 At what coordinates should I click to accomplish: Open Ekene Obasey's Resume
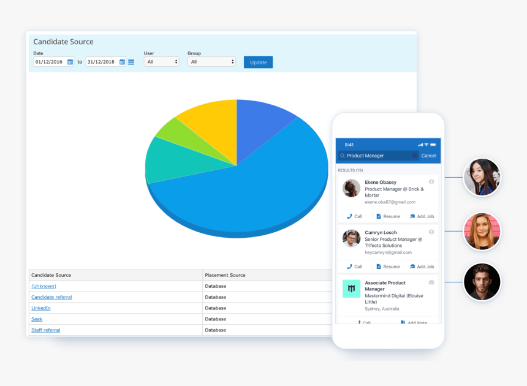(387, 216)
